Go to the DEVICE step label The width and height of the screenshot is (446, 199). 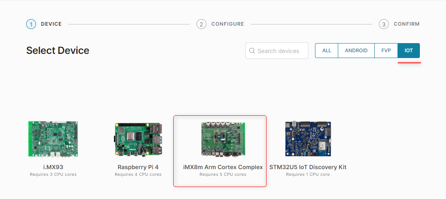[51, 24]
